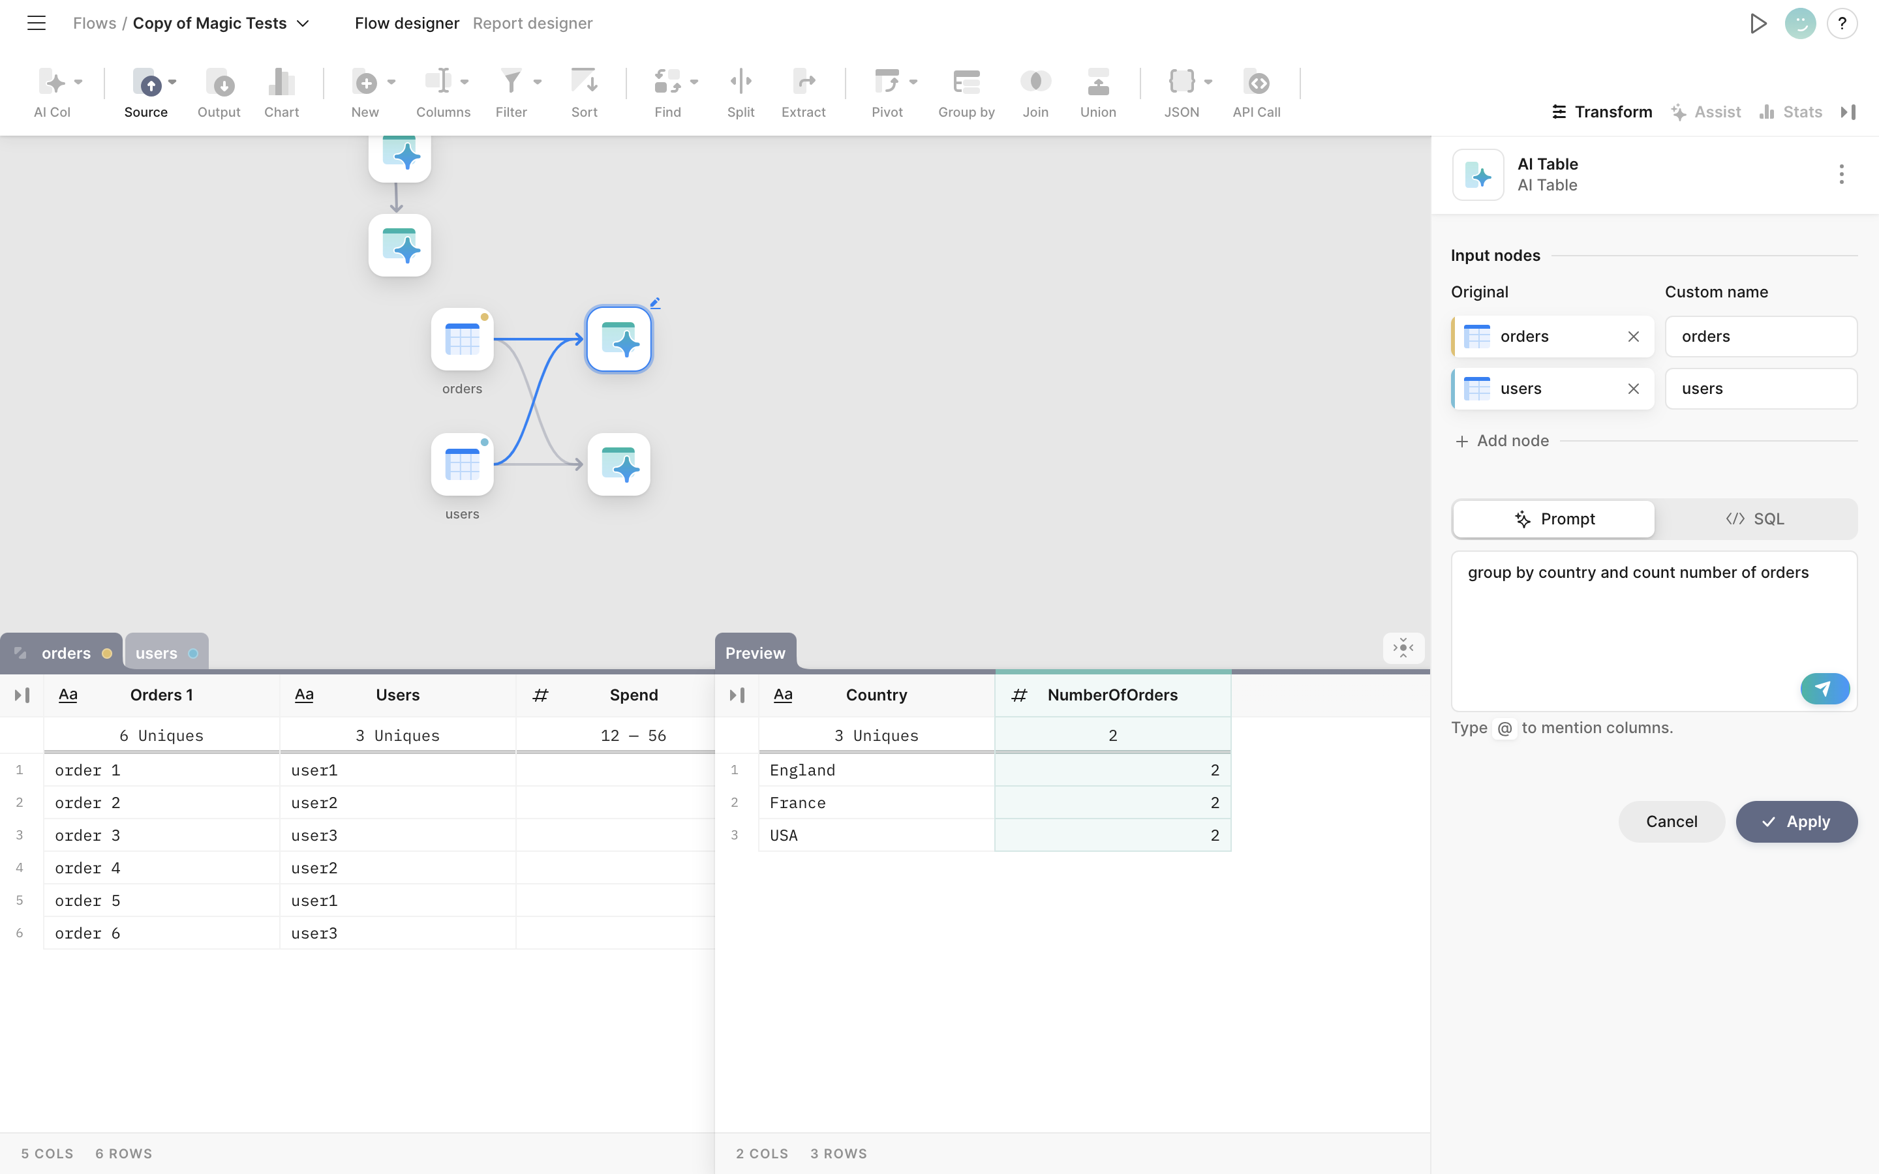Expand the Copy of Magic Tests dropdown
This screenshot has height=1174, width=1879.
pos(303,23)
